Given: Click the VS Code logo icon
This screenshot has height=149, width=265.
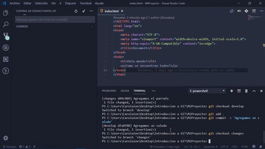Looking at the screenshot, I should [x=4, y=3].
